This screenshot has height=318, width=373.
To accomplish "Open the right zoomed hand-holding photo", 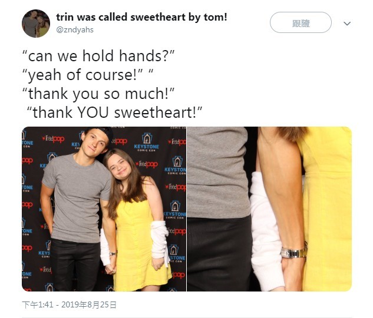I will [269, 209].
